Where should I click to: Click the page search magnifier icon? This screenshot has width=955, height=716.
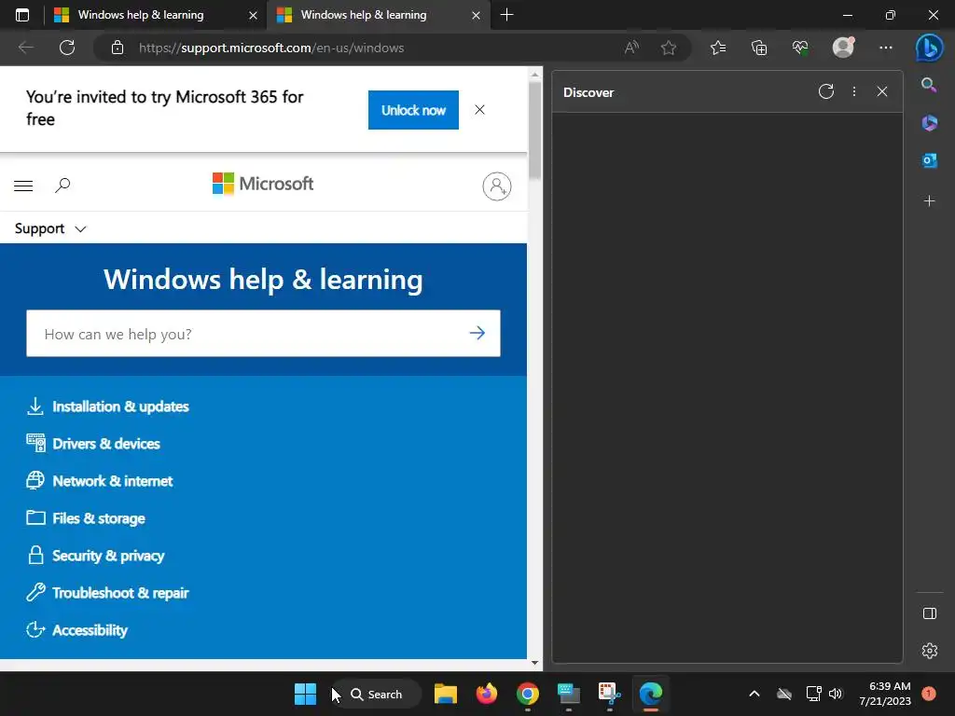click(x=62, y=186)
